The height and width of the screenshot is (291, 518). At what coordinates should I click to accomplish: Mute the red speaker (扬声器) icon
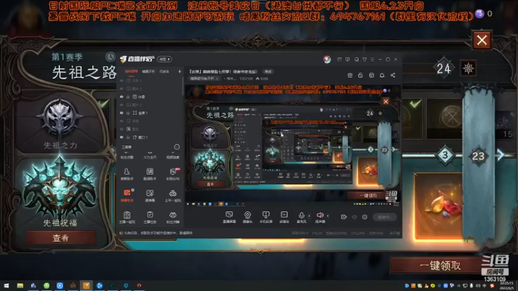click(x=320, y=215)
